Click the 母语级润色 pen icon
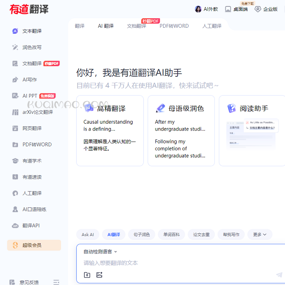285x285 pixels. (x=160, y=108)
